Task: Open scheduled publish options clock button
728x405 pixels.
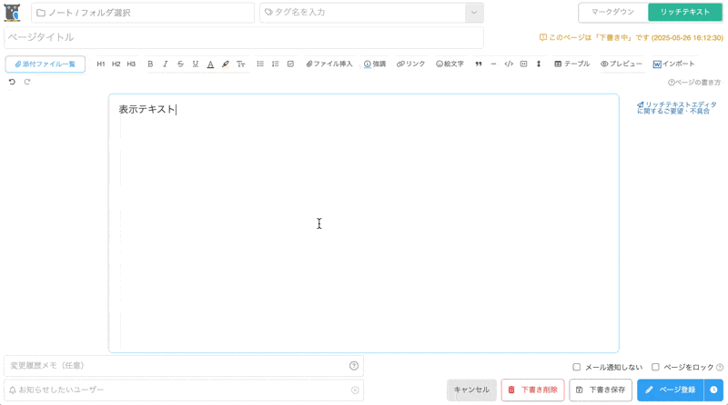Action: tap(713, 390)
